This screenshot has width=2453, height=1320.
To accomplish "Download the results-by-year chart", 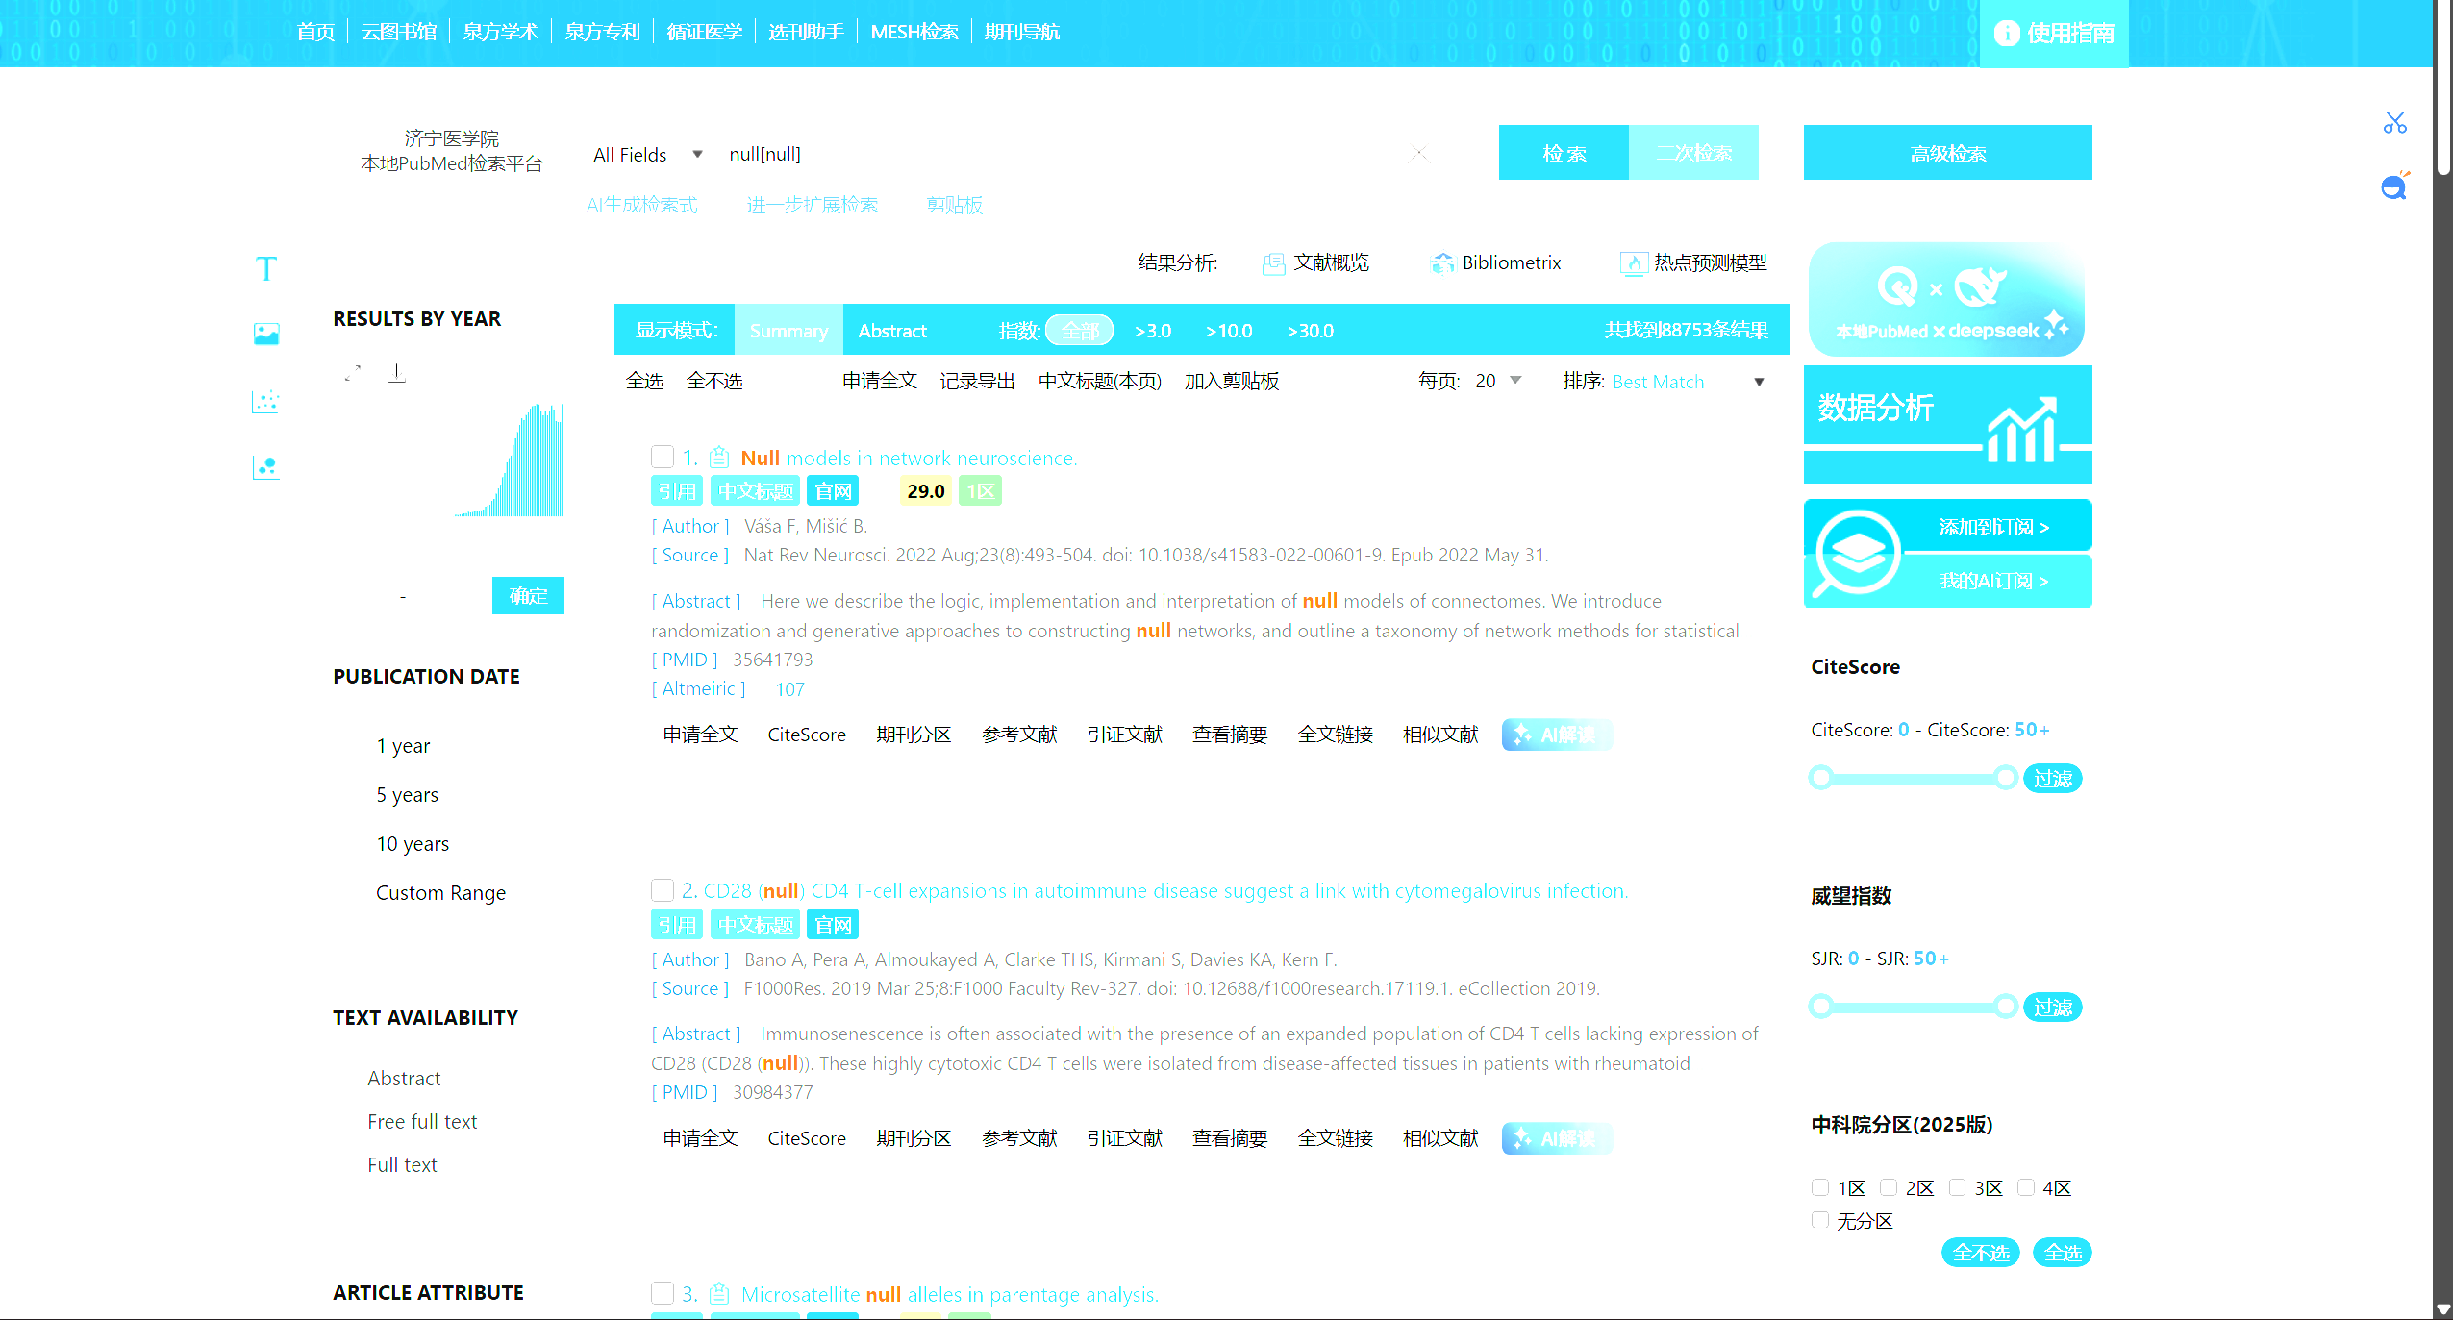I will (396, 373).
